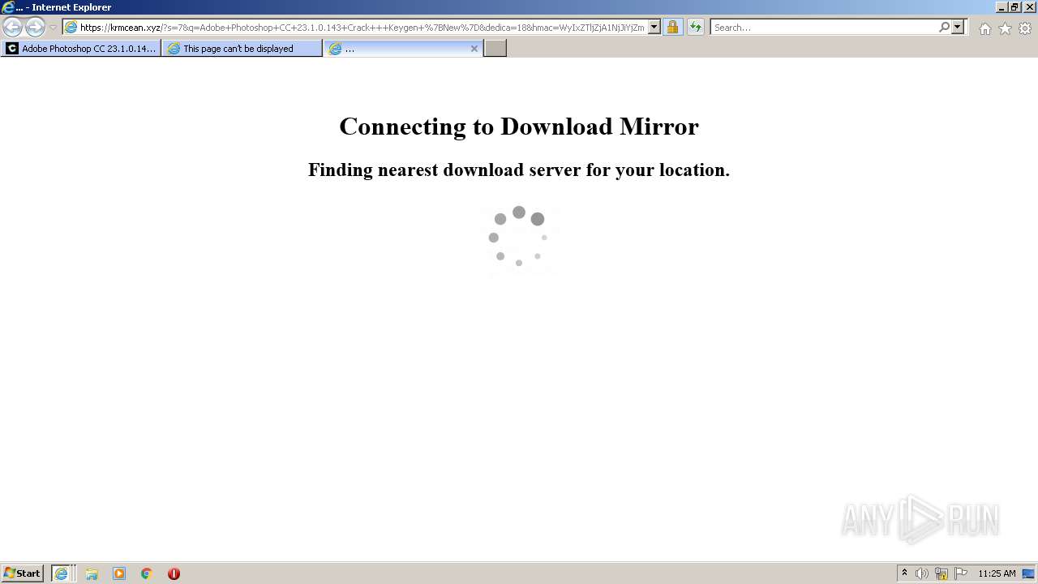Open Tools gear icon
Image resolution: width=1038 pixels, height=584 pixels.
(1025, 28)
